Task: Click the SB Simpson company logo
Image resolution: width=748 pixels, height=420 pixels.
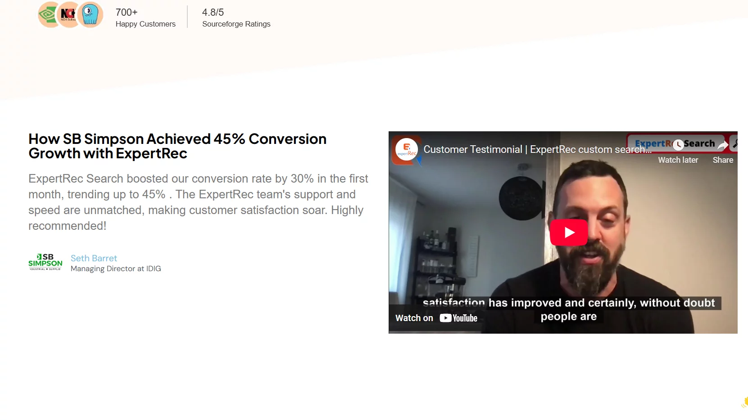Action: point(45,262)
